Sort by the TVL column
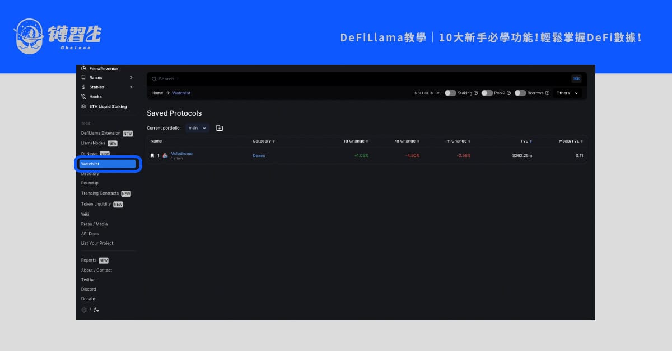Image resolution: width=672 pixels, height=351 pixels. coord(526,141)
